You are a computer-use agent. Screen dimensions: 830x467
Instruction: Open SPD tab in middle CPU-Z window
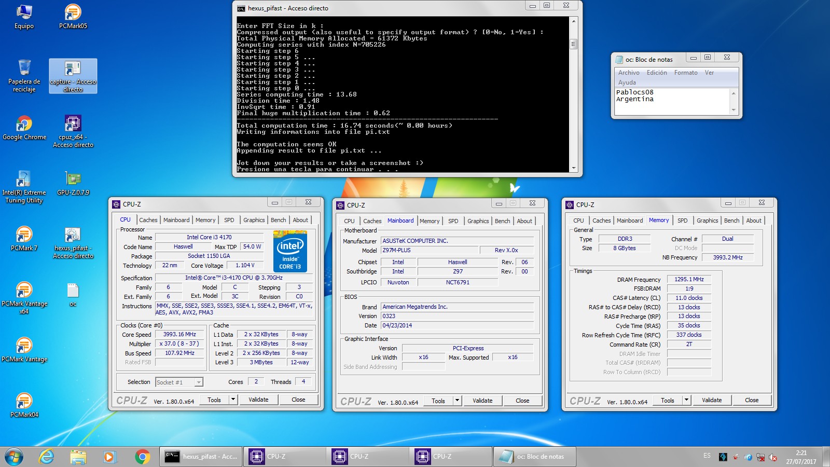[453, 221]
